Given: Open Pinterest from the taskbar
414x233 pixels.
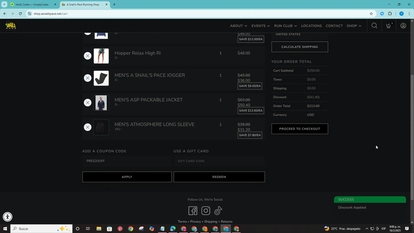Looking at the screenshot, I should pyautogui.click(x=120, y=229).
